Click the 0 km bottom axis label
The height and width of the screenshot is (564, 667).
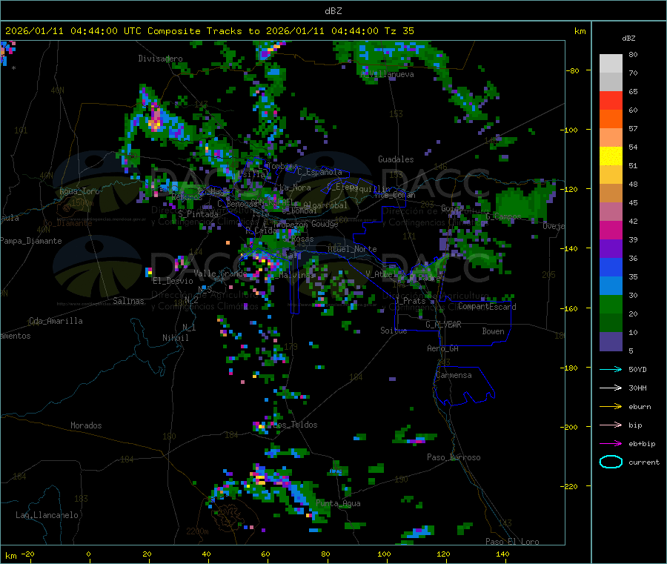tap(88, 554)
